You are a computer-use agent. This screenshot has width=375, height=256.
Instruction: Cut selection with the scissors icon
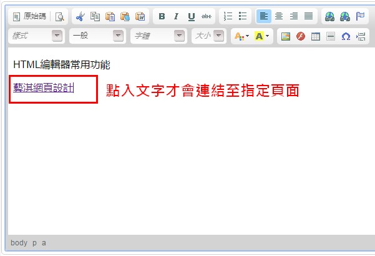80,16
